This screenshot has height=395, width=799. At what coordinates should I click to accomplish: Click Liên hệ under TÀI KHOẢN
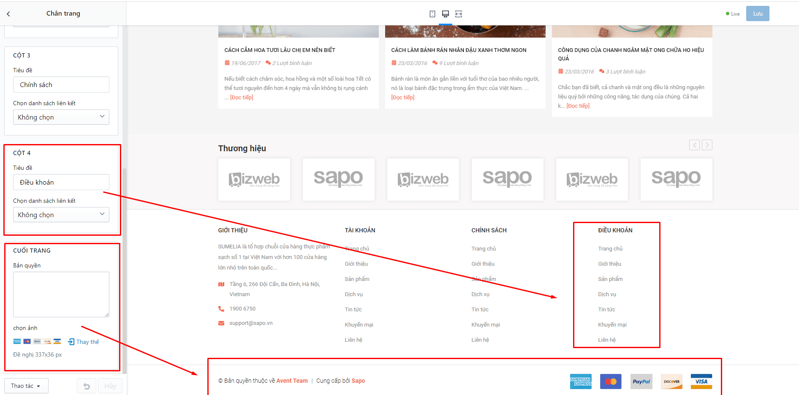(x=353, y=340)
